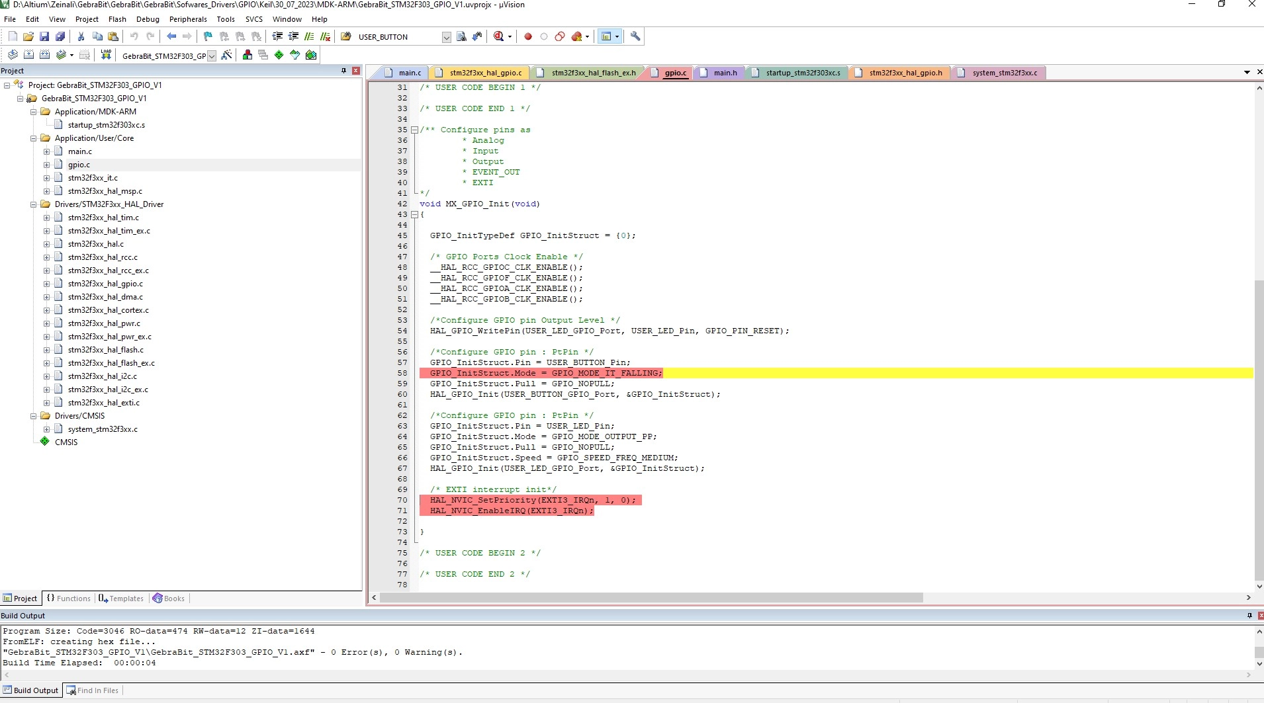
Task: Click the editor horizontal scrollbar
Action: coord(651,598)
